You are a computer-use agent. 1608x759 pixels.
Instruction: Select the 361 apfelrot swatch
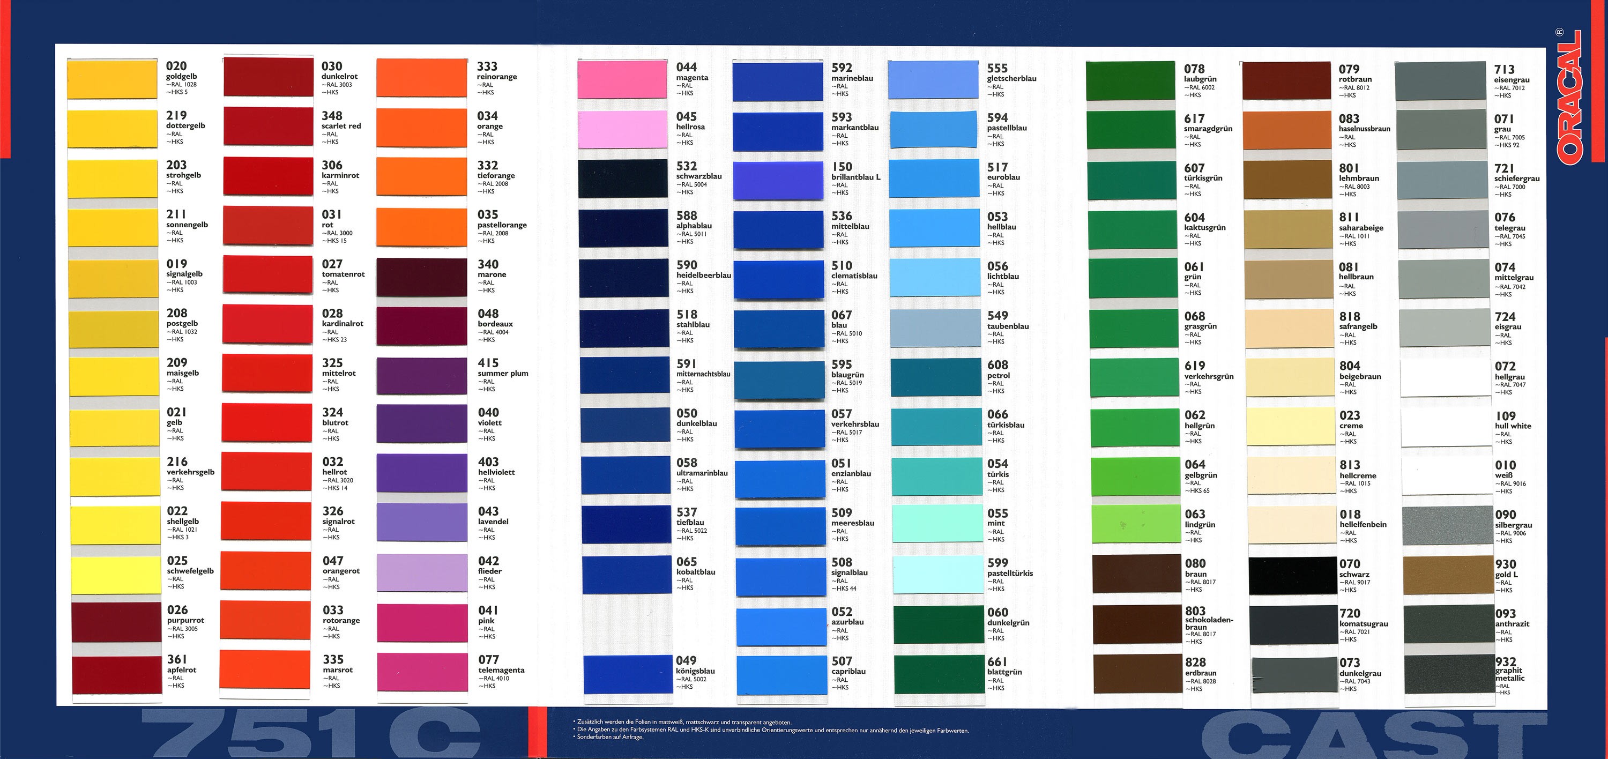117,675
